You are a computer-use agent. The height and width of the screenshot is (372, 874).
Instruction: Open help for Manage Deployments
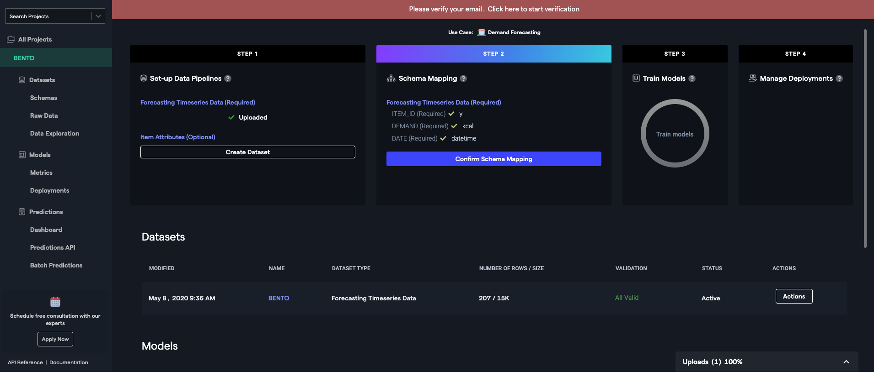(x=839, y=79)
